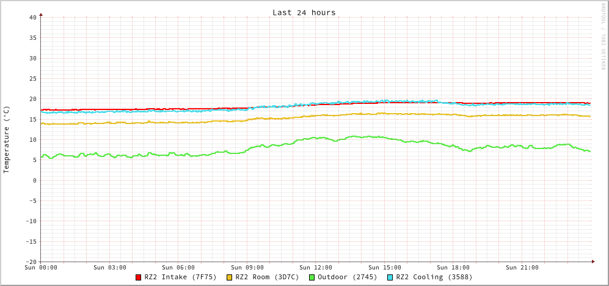Click the Sun 00:00 time axis label

coord(41,268)
